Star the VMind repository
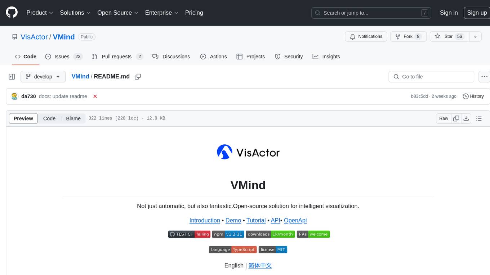490x275 pixels. (x=449, y=37)
